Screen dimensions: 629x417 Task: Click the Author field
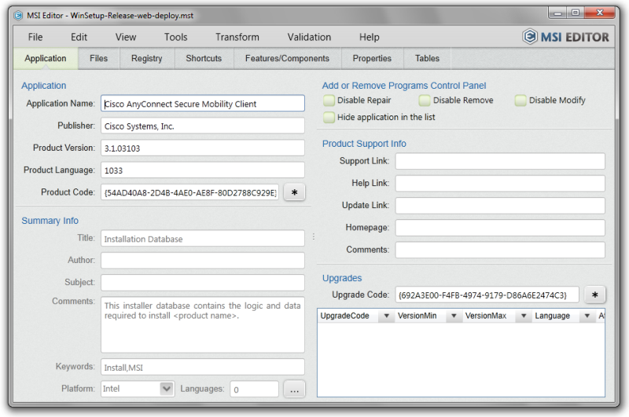click(x=203, y=261)
